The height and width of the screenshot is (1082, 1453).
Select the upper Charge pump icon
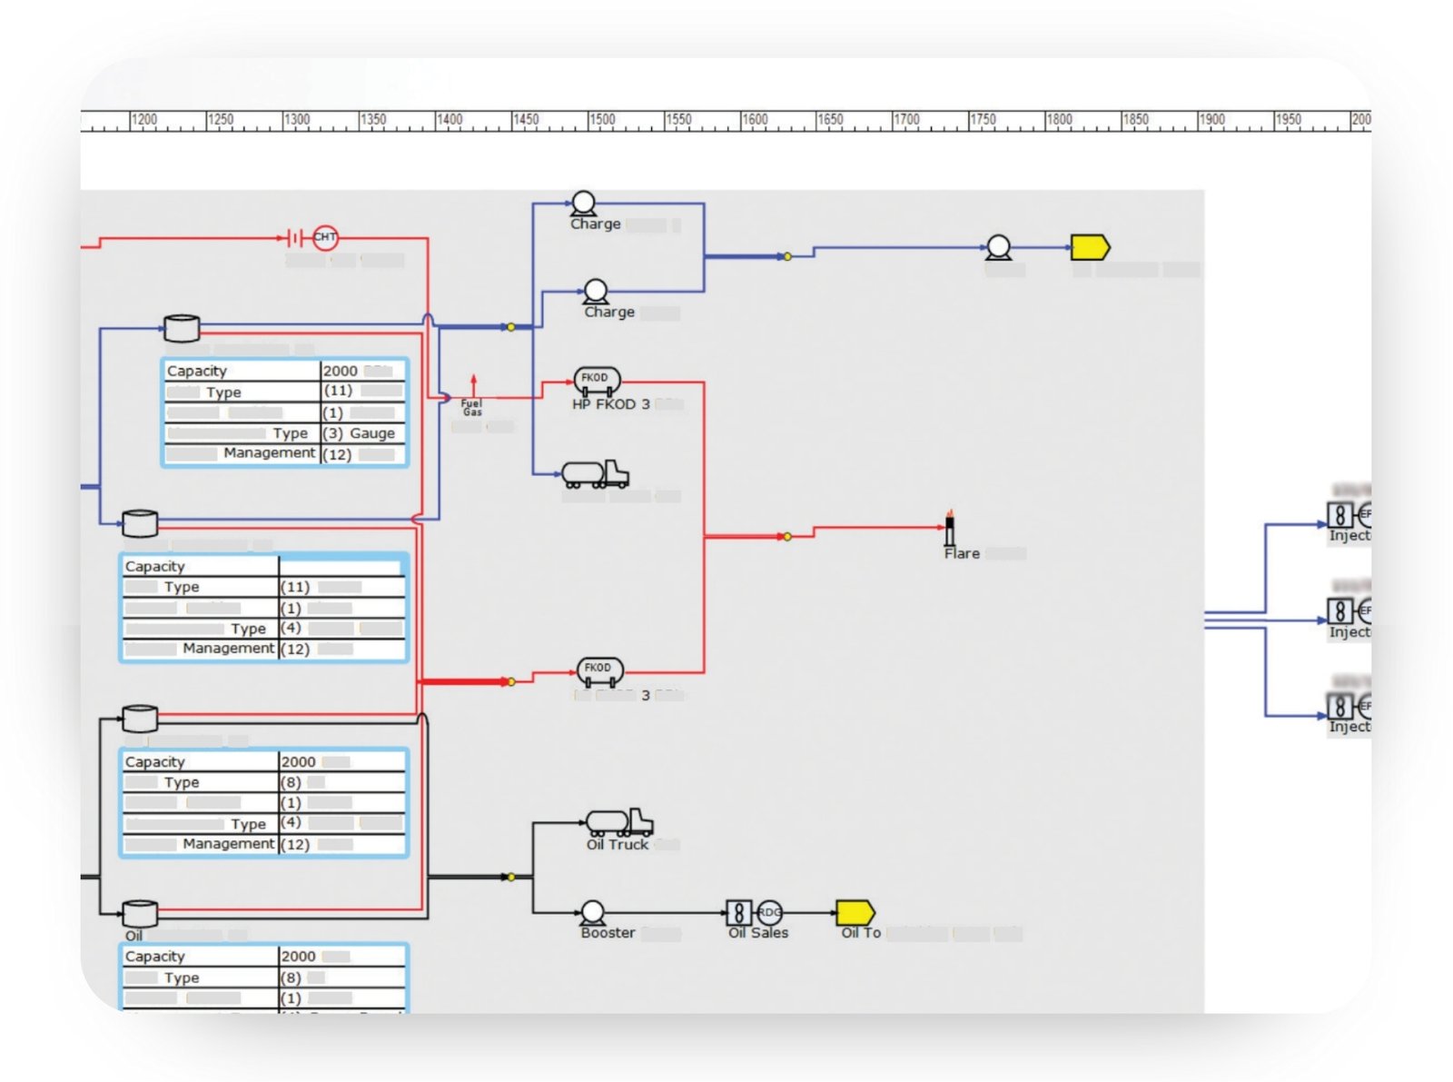(583, 203)
